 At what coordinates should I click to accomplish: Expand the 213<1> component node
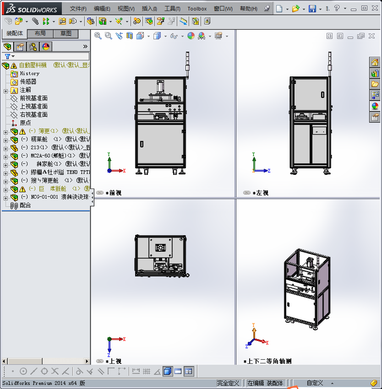5,149
